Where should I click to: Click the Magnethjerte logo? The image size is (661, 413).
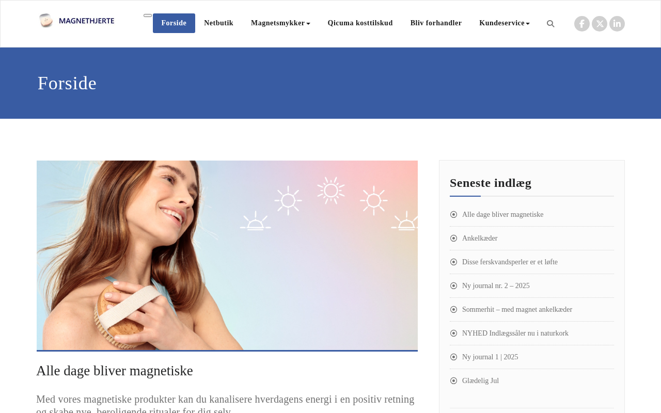[x=76, y=21]
